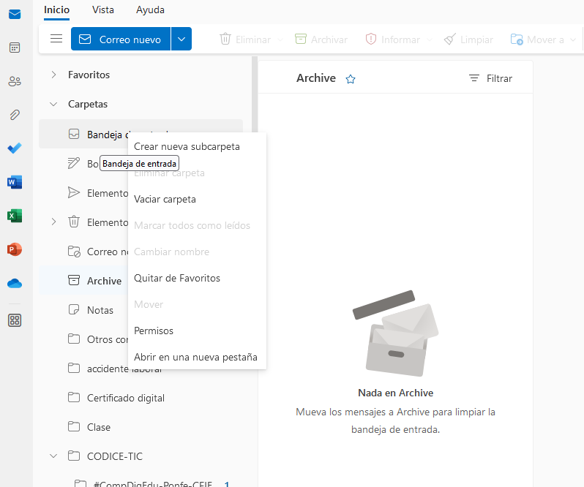Select the sent Elementos paper-plane icon
The image size is (584, 487).
(74, 193)
